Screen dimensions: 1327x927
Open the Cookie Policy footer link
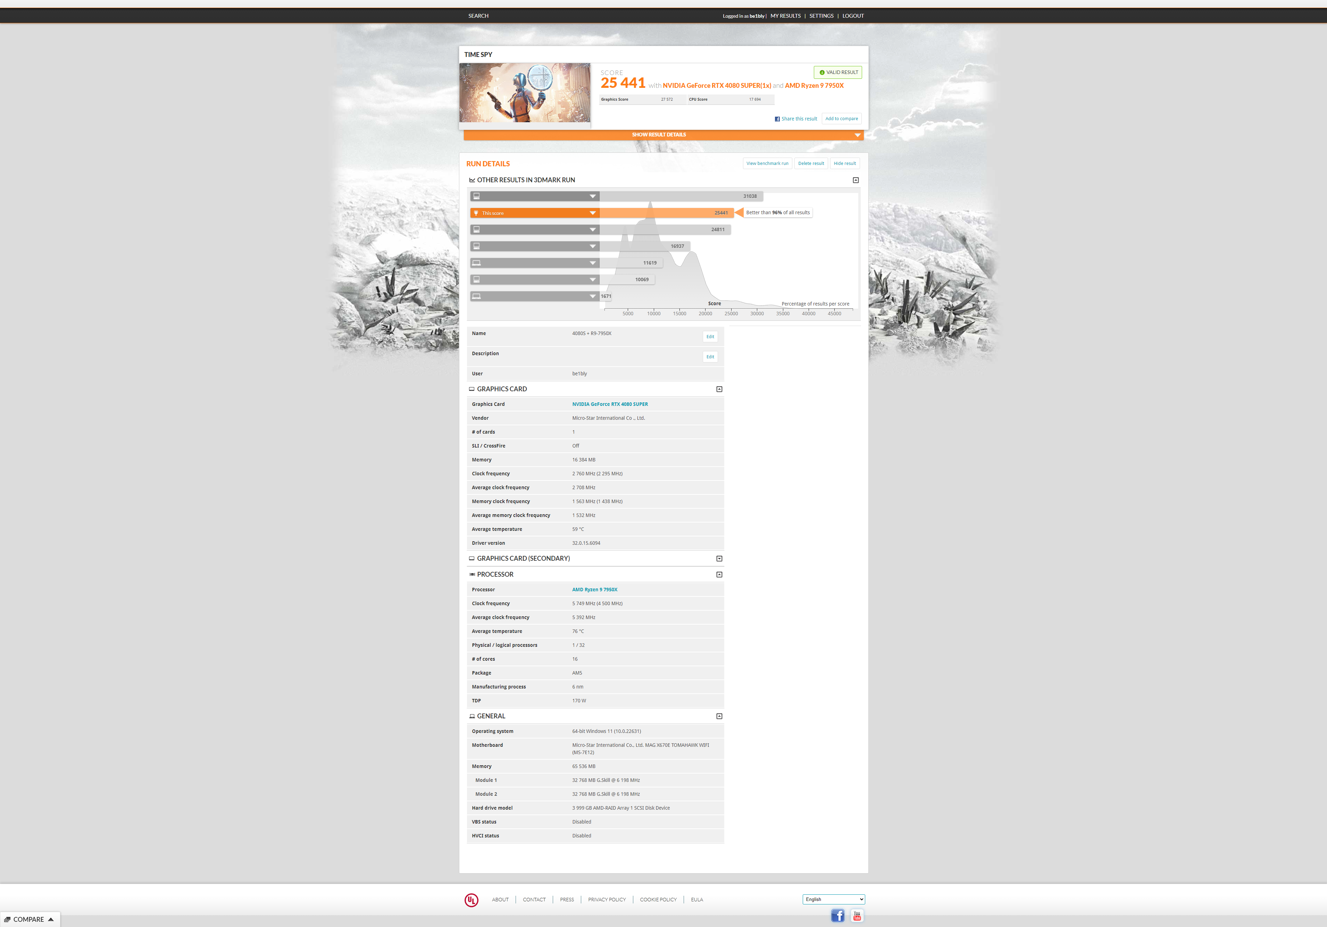coord(658,900)
